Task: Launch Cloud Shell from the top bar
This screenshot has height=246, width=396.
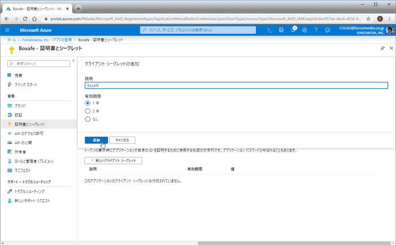Action: [270, 30]
